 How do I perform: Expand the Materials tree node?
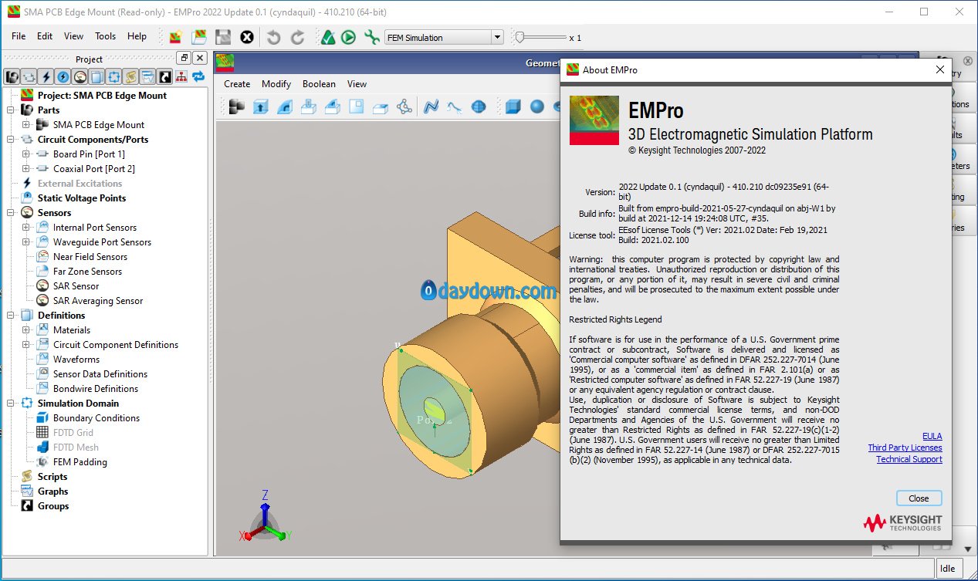tap(26, 330)
